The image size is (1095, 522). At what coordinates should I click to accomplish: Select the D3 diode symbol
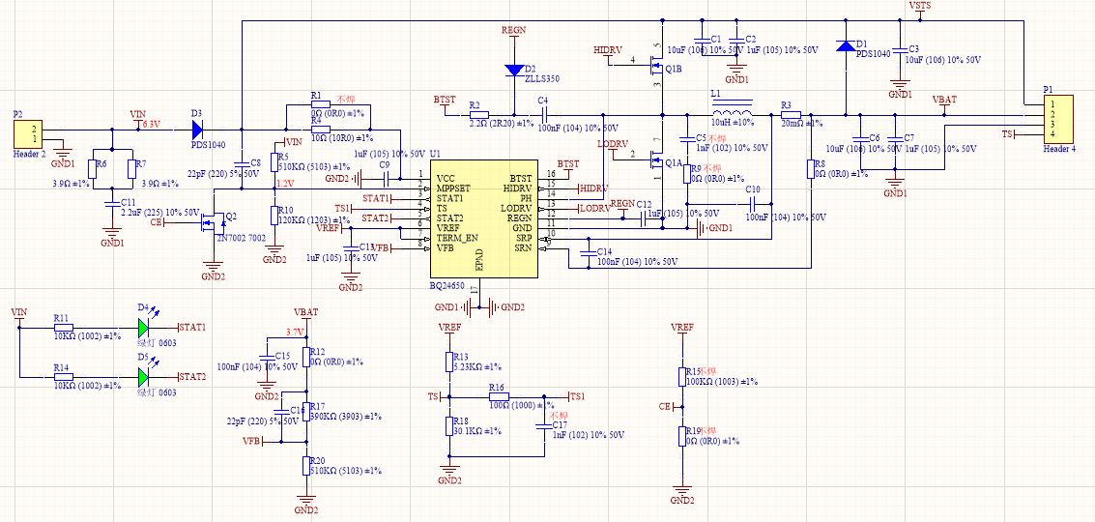click(x=197, y=130)
